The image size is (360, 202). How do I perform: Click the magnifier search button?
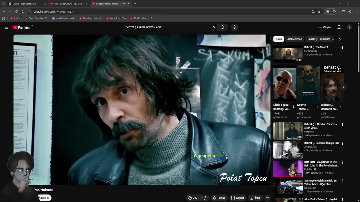tap(222, 27)
